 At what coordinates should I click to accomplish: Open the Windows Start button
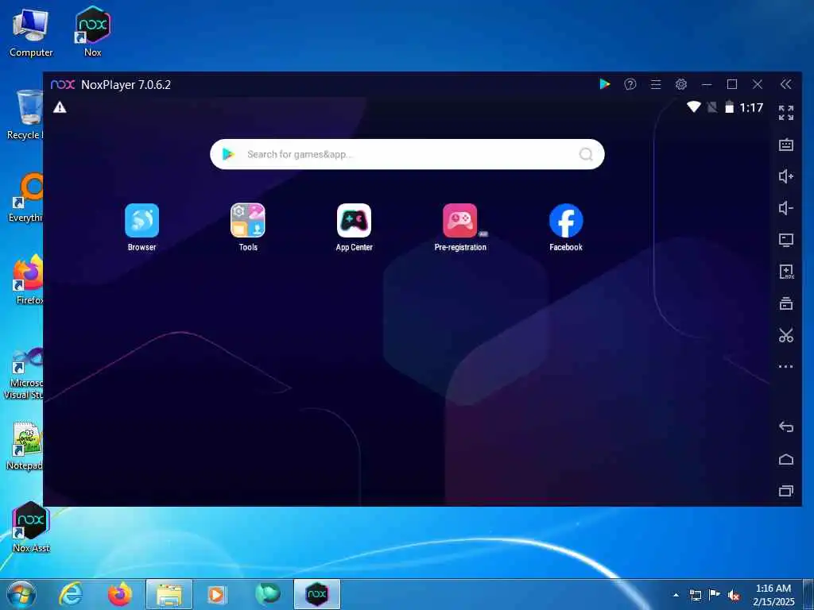[x=21, y=594]
